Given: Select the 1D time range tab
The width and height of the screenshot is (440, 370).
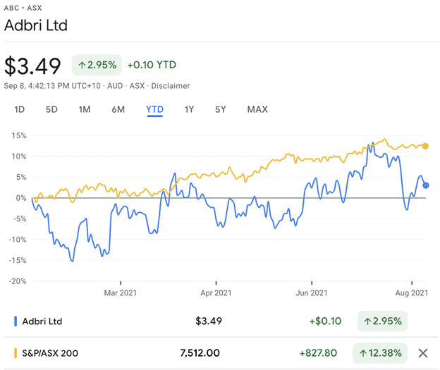Looking at the screenshot, I should 19,109.
